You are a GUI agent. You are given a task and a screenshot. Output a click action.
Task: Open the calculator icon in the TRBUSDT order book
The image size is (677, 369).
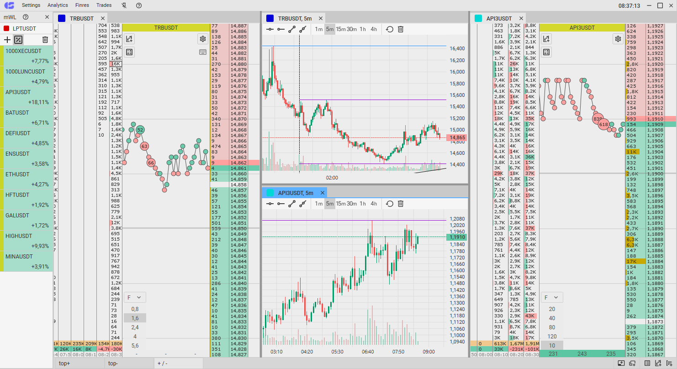coord(129,52)
